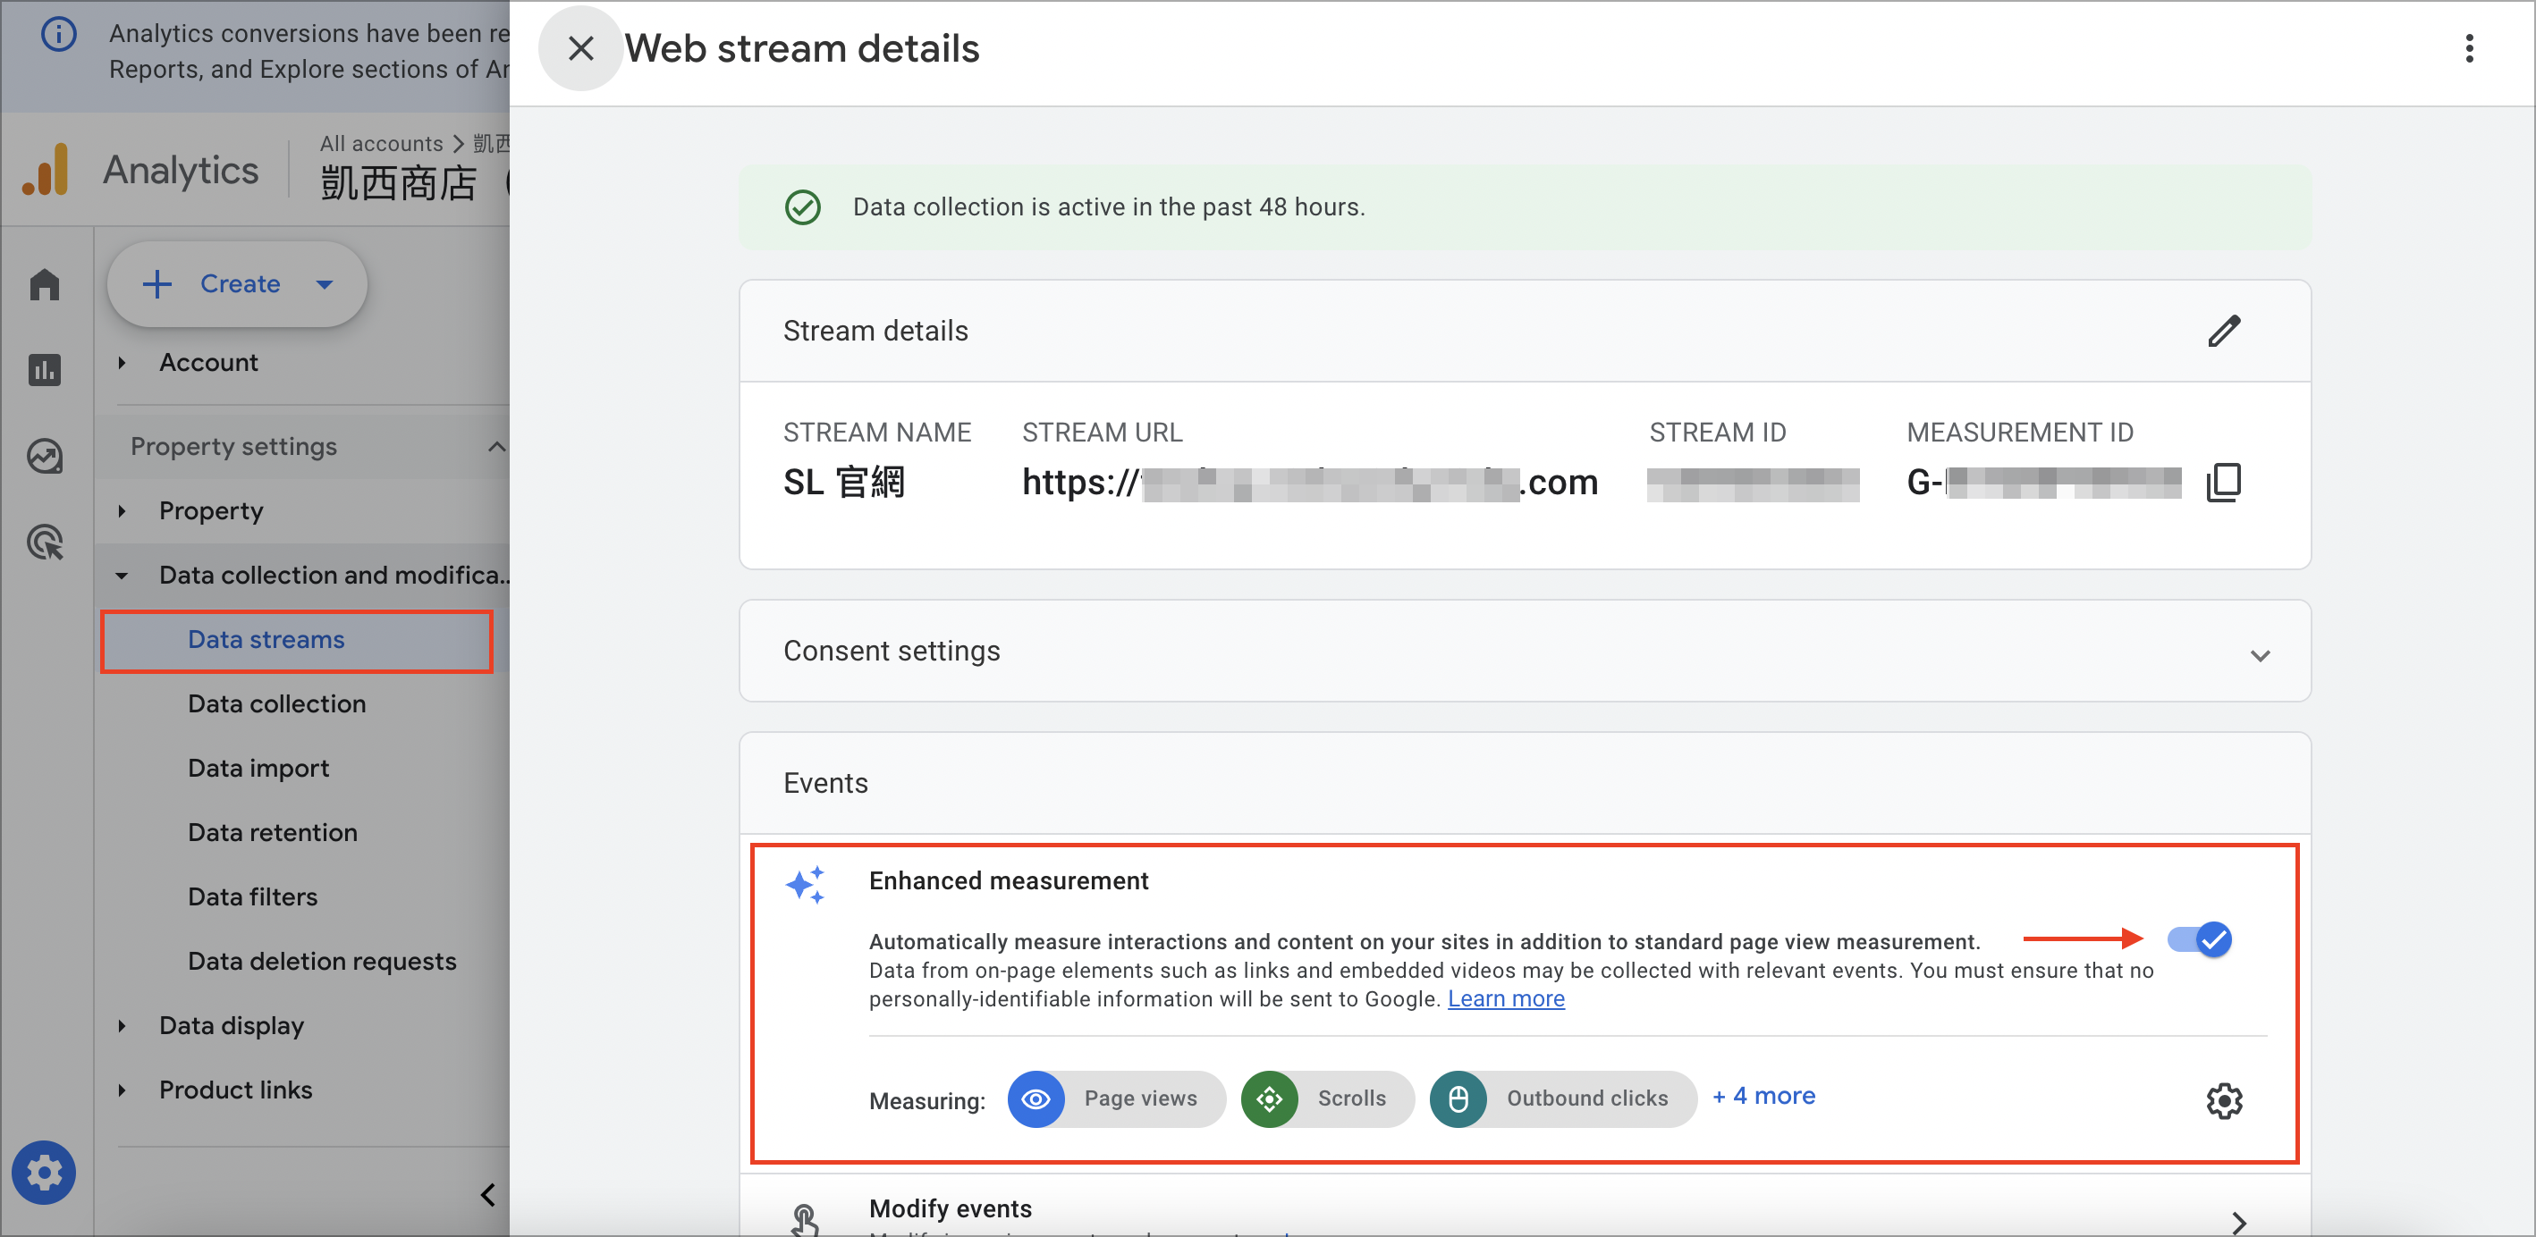This screenshot has width=2536, height=1237.
Task: Click the Admin gear icon
Action: tap(43, 1172)
